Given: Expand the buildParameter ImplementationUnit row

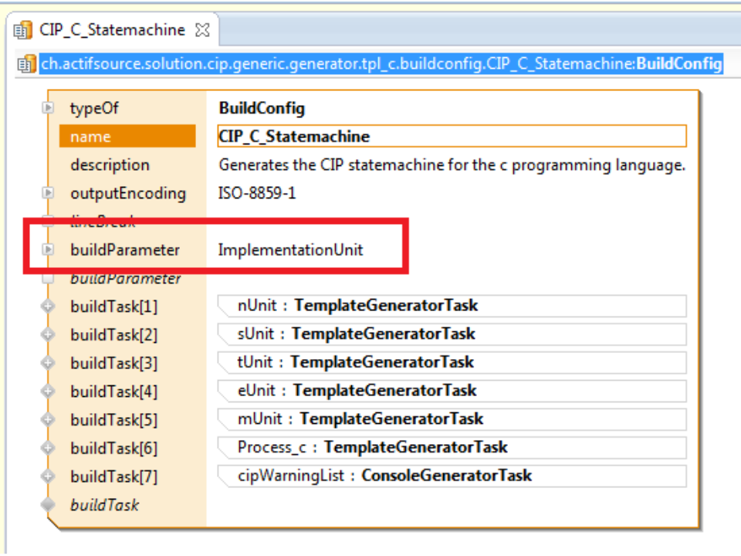Looking at the screenshot, I should [x=48, y=249].
